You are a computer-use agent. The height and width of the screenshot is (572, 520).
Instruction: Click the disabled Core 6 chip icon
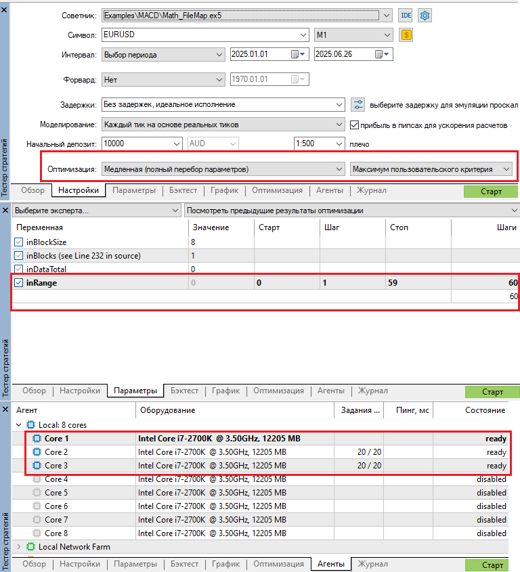tap(37, 506)
